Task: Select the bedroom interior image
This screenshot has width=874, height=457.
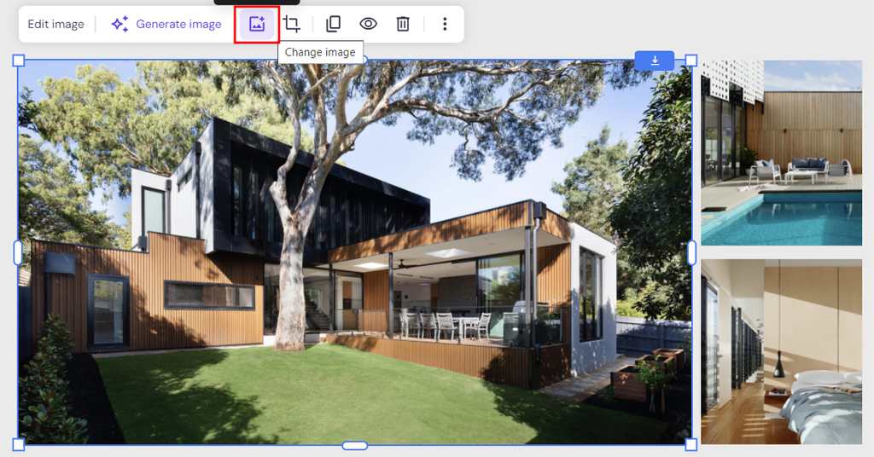Action: click(782, 352)
